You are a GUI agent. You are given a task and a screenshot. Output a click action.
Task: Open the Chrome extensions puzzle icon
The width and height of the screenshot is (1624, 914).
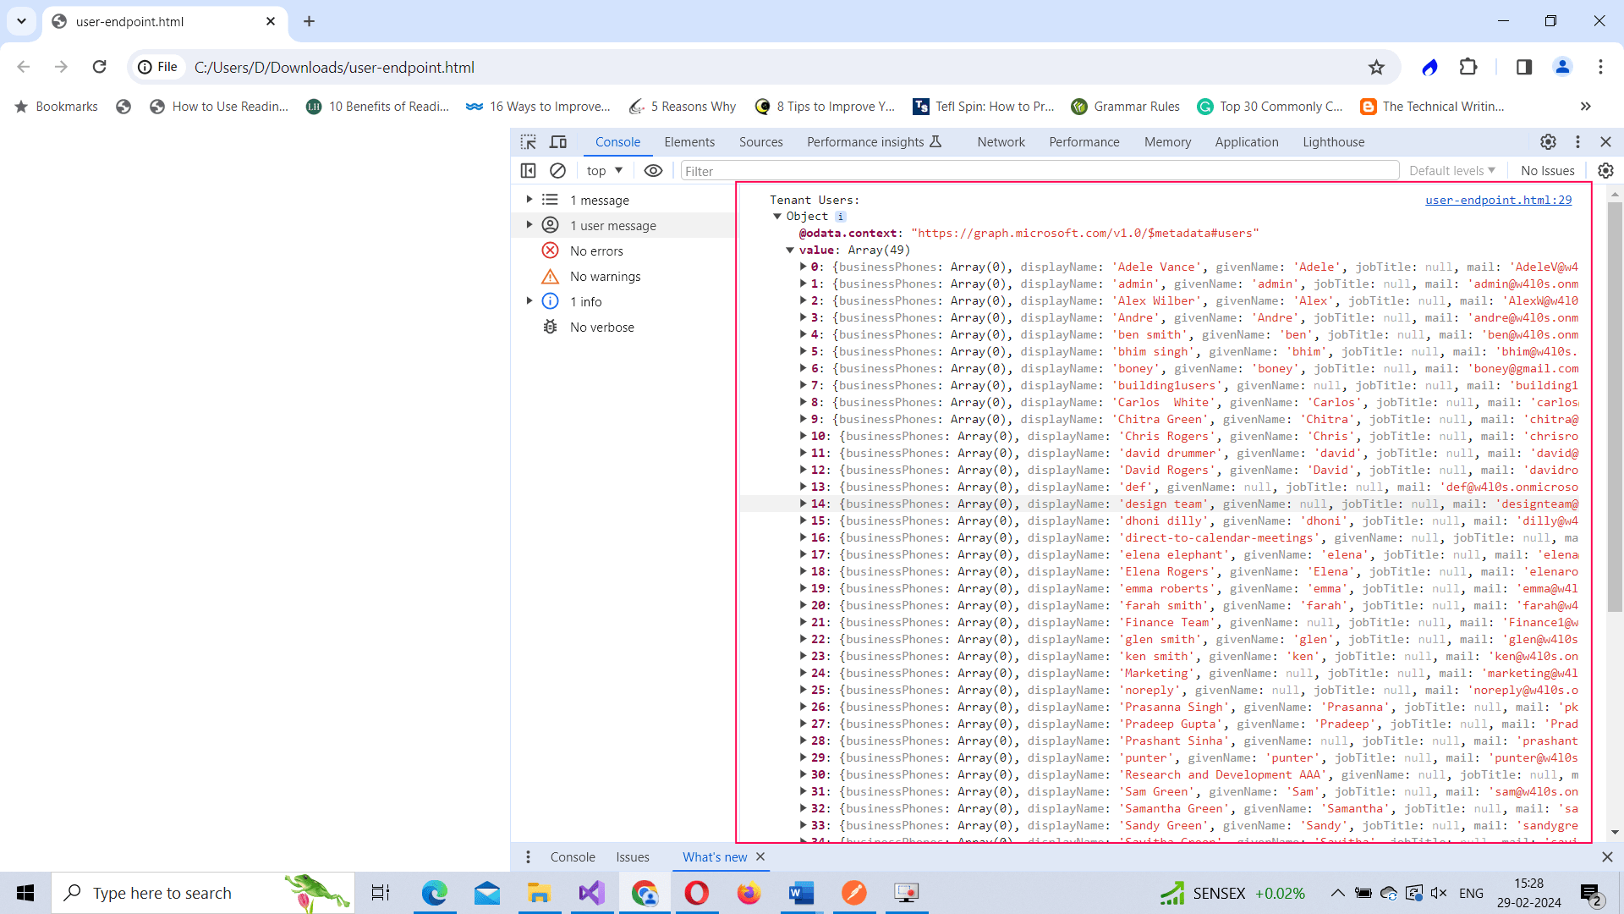click(1468, 68)
